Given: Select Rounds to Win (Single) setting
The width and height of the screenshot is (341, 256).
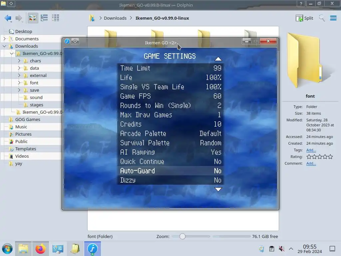Looking at the screenshot, I should point(170,105).
